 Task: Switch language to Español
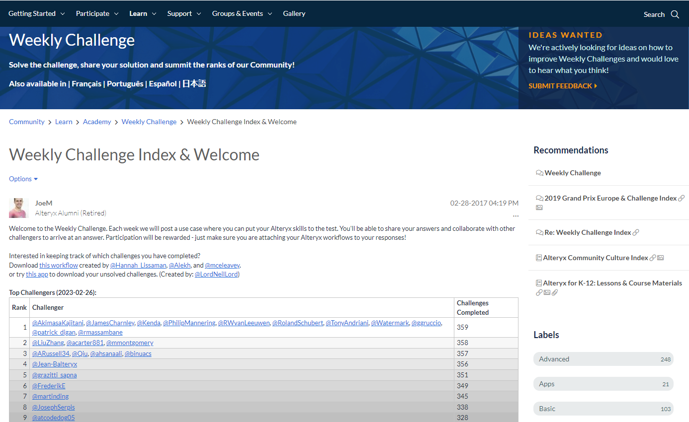(163, 83)
